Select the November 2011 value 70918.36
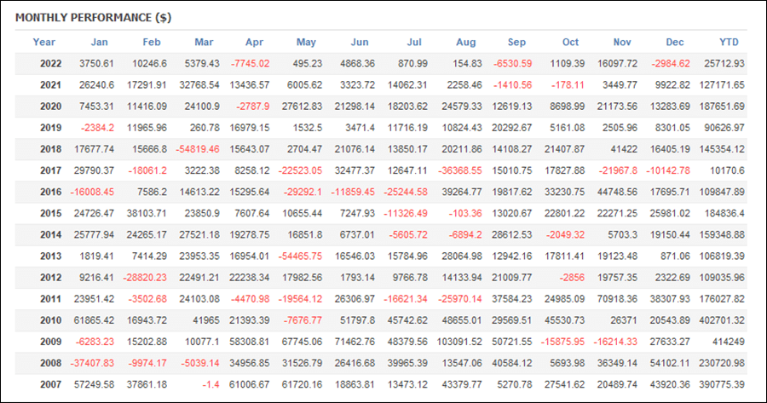767x403 pixels. click(x=617, y=299)
